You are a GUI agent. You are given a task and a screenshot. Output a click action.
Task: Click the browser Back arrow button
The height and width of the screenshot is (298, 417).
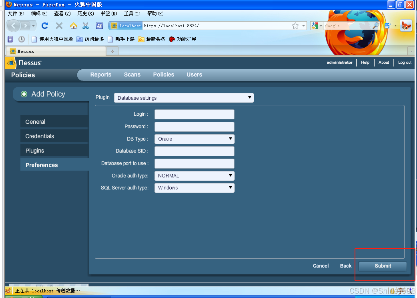click(x=13, y=26)
